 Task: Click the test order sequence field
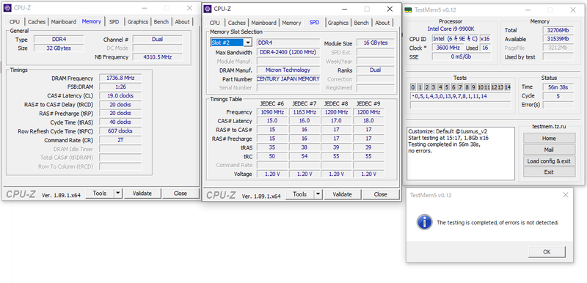[x=461, y=97]
